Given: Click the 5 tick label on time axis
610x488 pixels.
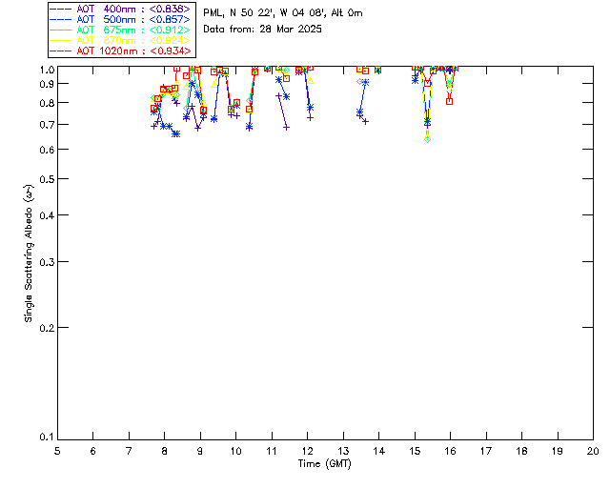Looking at the screenshot, I should (x=57, y=450).
